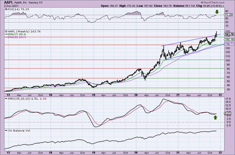Click the 70.29 RSI value tag on right axis
Image resolution: width=235 pixels, height=155 pixels.
coord(228,15)
